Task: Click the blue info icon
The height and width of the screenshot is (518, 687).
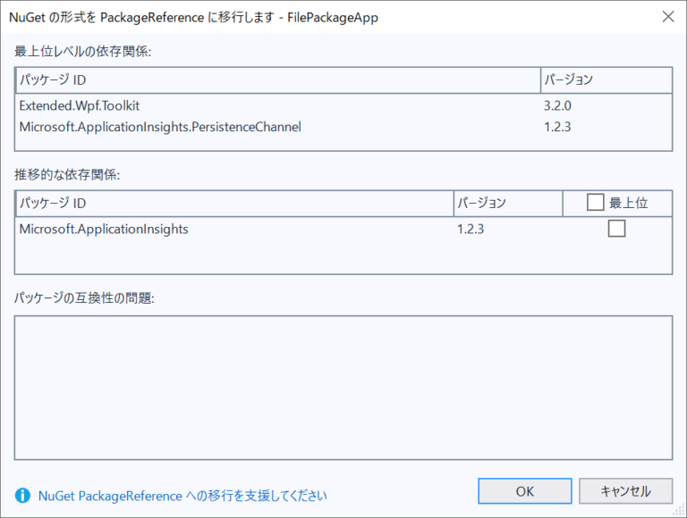Action: pos(22,496)
